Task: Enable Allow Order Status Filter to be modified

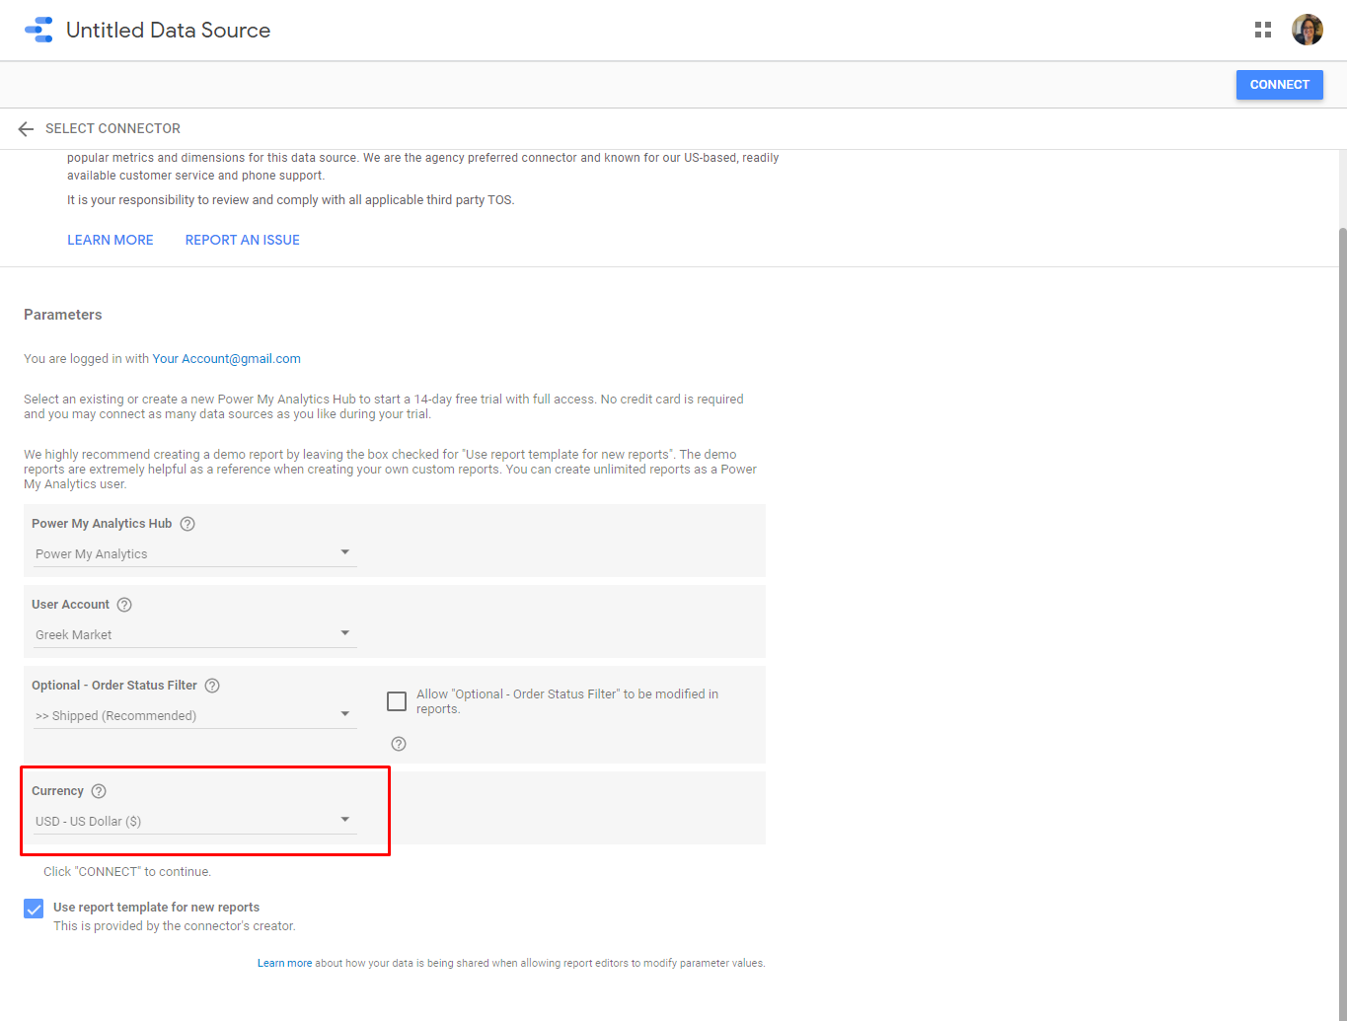Action: [397, 701]
